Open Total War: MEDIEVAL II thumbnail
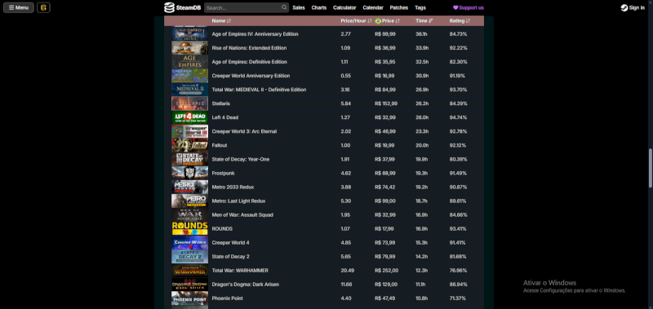Screen dimensions: 653x309 point(190,90)
